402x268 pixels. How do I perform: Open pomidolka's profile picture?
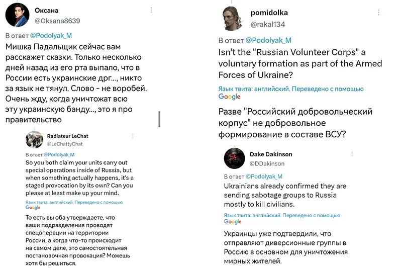coord(233,19)
